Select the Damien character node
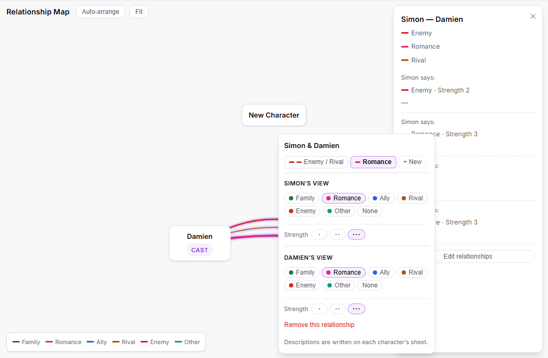 click(200, 243)
